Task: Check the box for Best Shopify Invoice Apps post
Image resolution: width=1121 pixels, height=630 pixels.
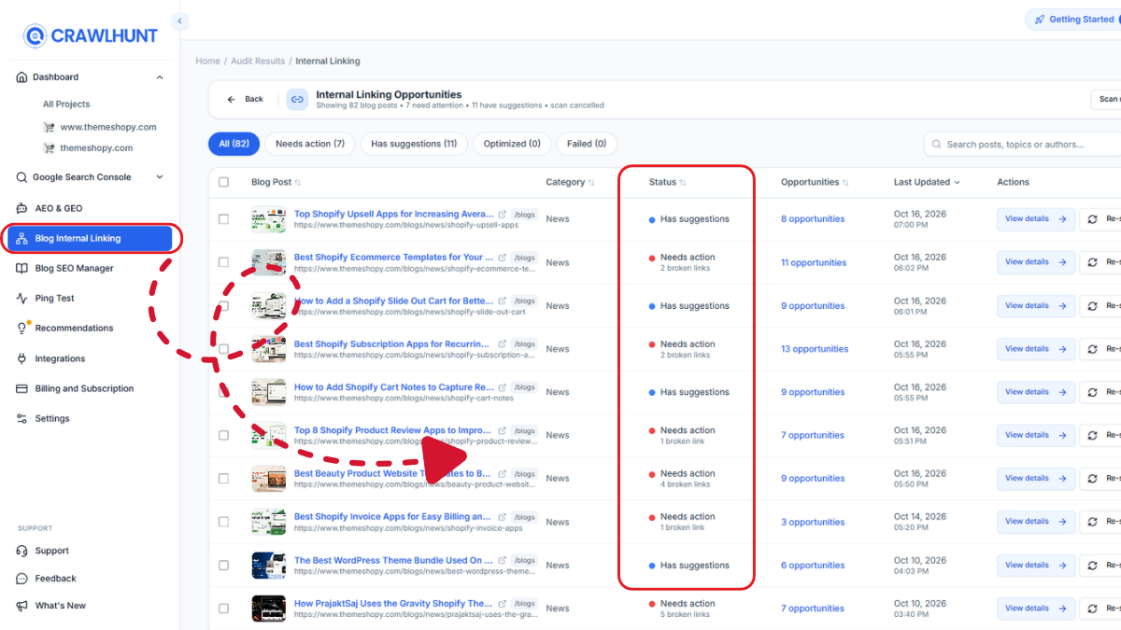Action: [x=223, y=522]
